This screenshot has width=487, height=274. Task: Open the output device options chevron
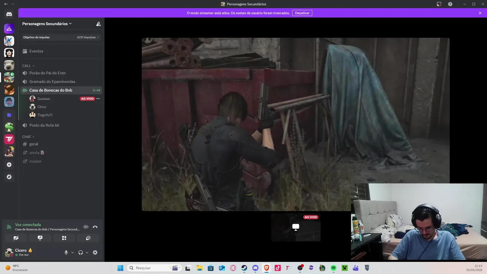tap(87, 253)
